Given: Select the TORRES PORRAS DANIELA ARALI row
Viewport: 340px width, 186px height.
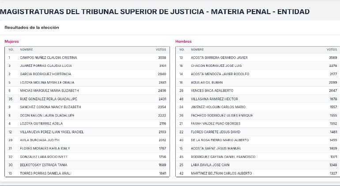Looking at the screenshot, I should (87, 173).
